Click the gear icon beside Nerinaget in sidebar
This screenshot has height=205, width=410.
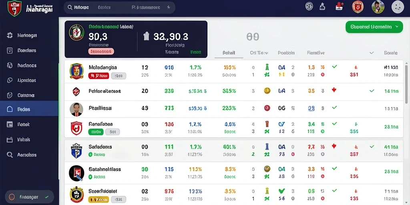pyautogui.click(x=10, y=35)
